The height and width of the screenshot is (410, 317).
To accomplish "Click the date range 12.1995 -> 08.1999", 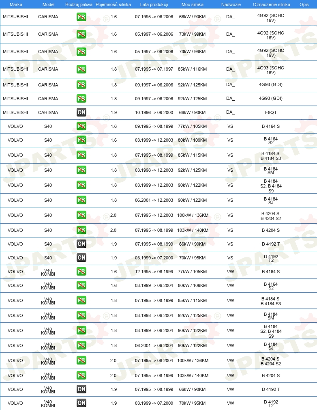I will [x=154, y=272].
